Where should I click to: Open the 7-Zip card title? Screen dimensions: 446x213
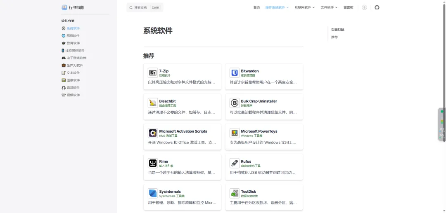[x=164, y=71]
